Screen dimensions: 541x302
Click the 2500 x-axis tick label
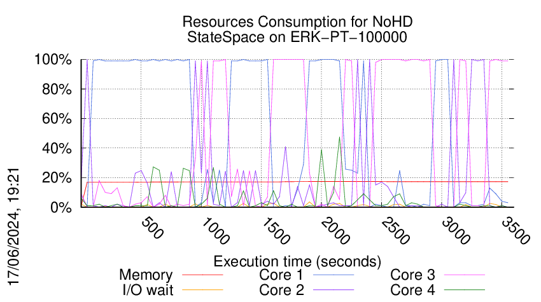tap(395, 231)
